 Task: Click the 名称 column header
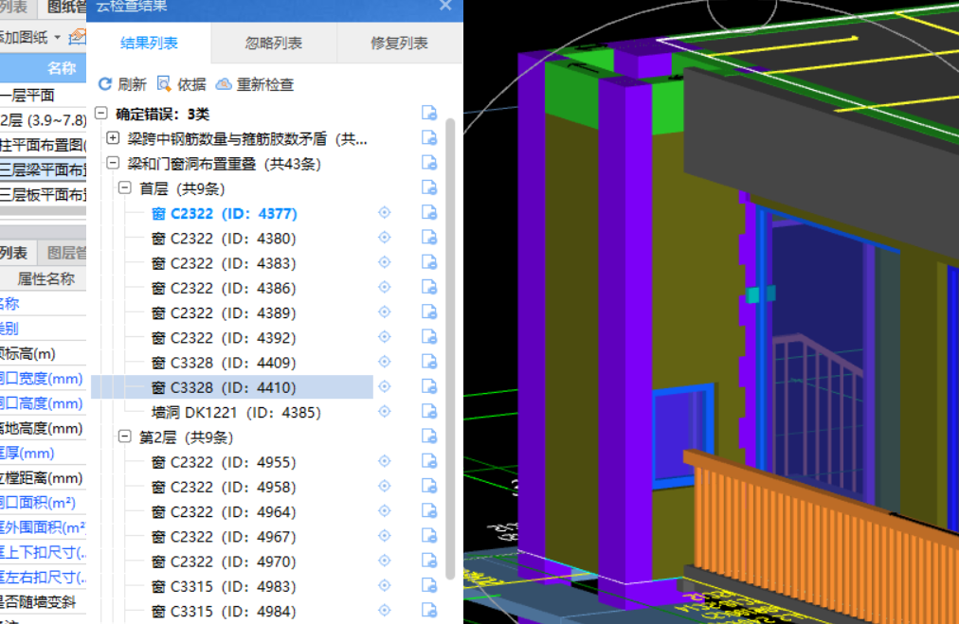[x=43, y=68]
